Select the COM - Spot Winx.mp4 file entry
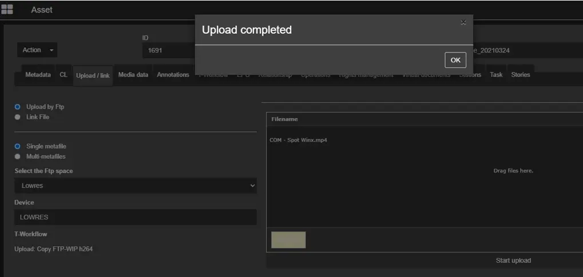 pyautogui.click(x=298, y=140)
